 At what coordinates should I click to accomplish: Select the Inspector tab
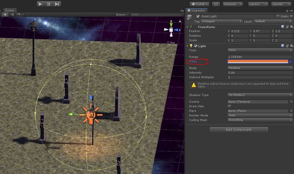coord(197,11)
